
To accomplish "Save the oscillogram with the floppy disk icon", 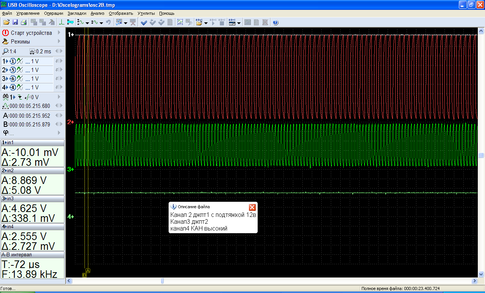I will pos(15,23).
